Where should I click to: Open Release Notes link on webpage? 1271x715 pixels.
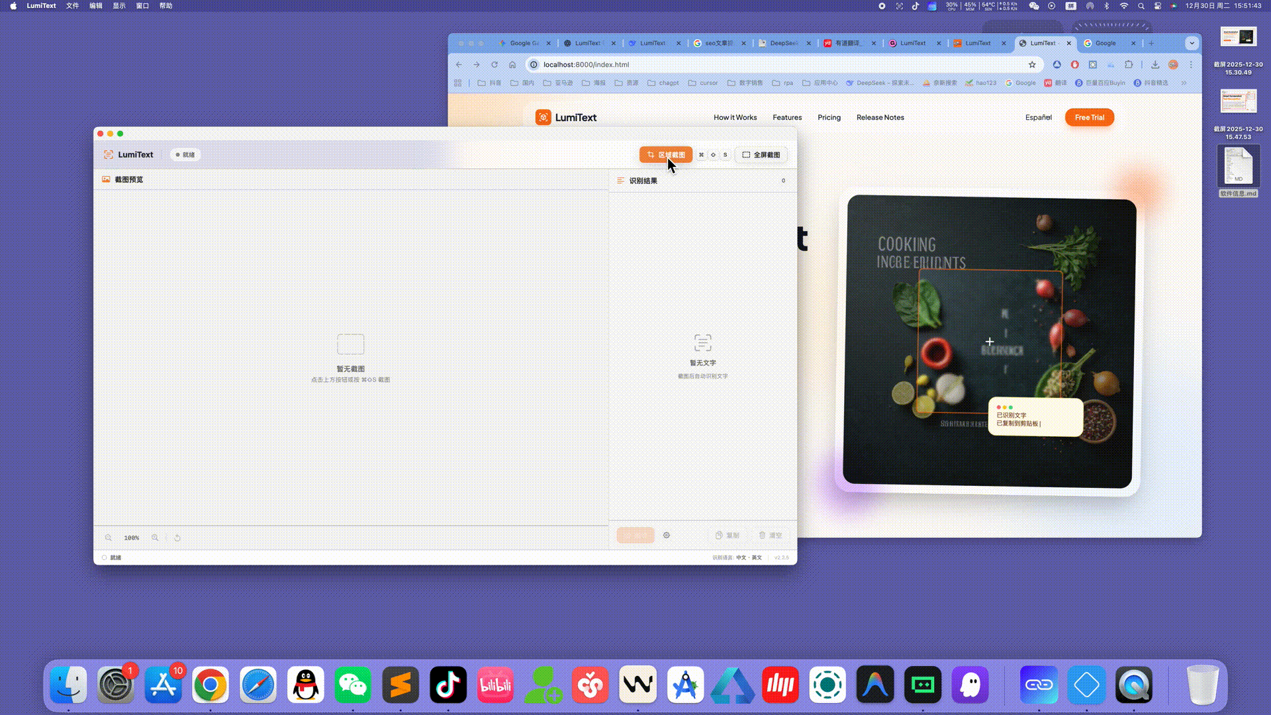[x=880, y=117]
